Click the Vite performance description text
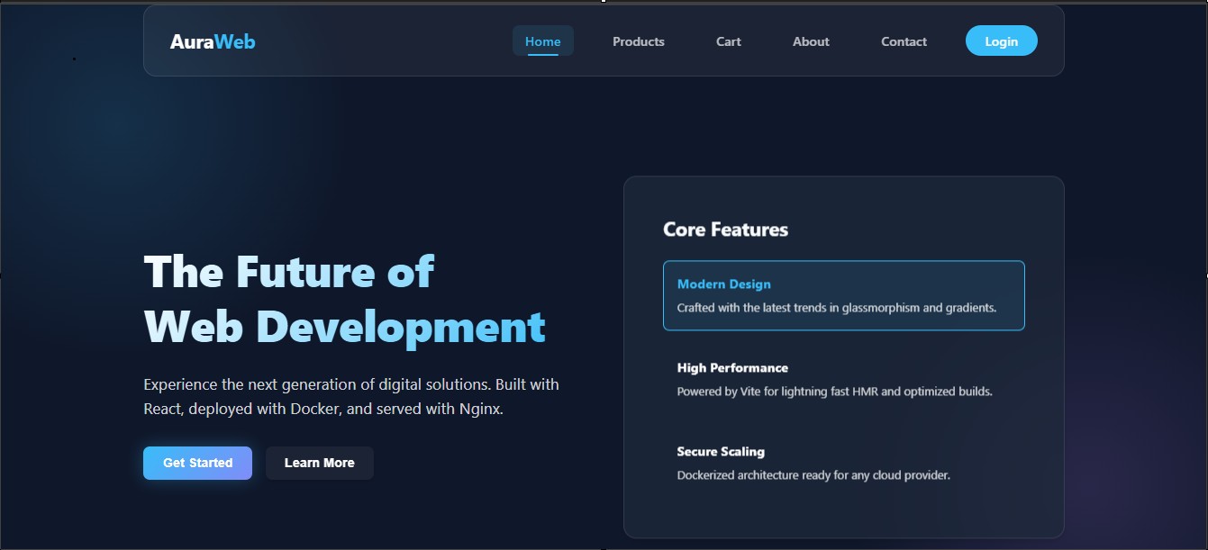 (834, 391)
